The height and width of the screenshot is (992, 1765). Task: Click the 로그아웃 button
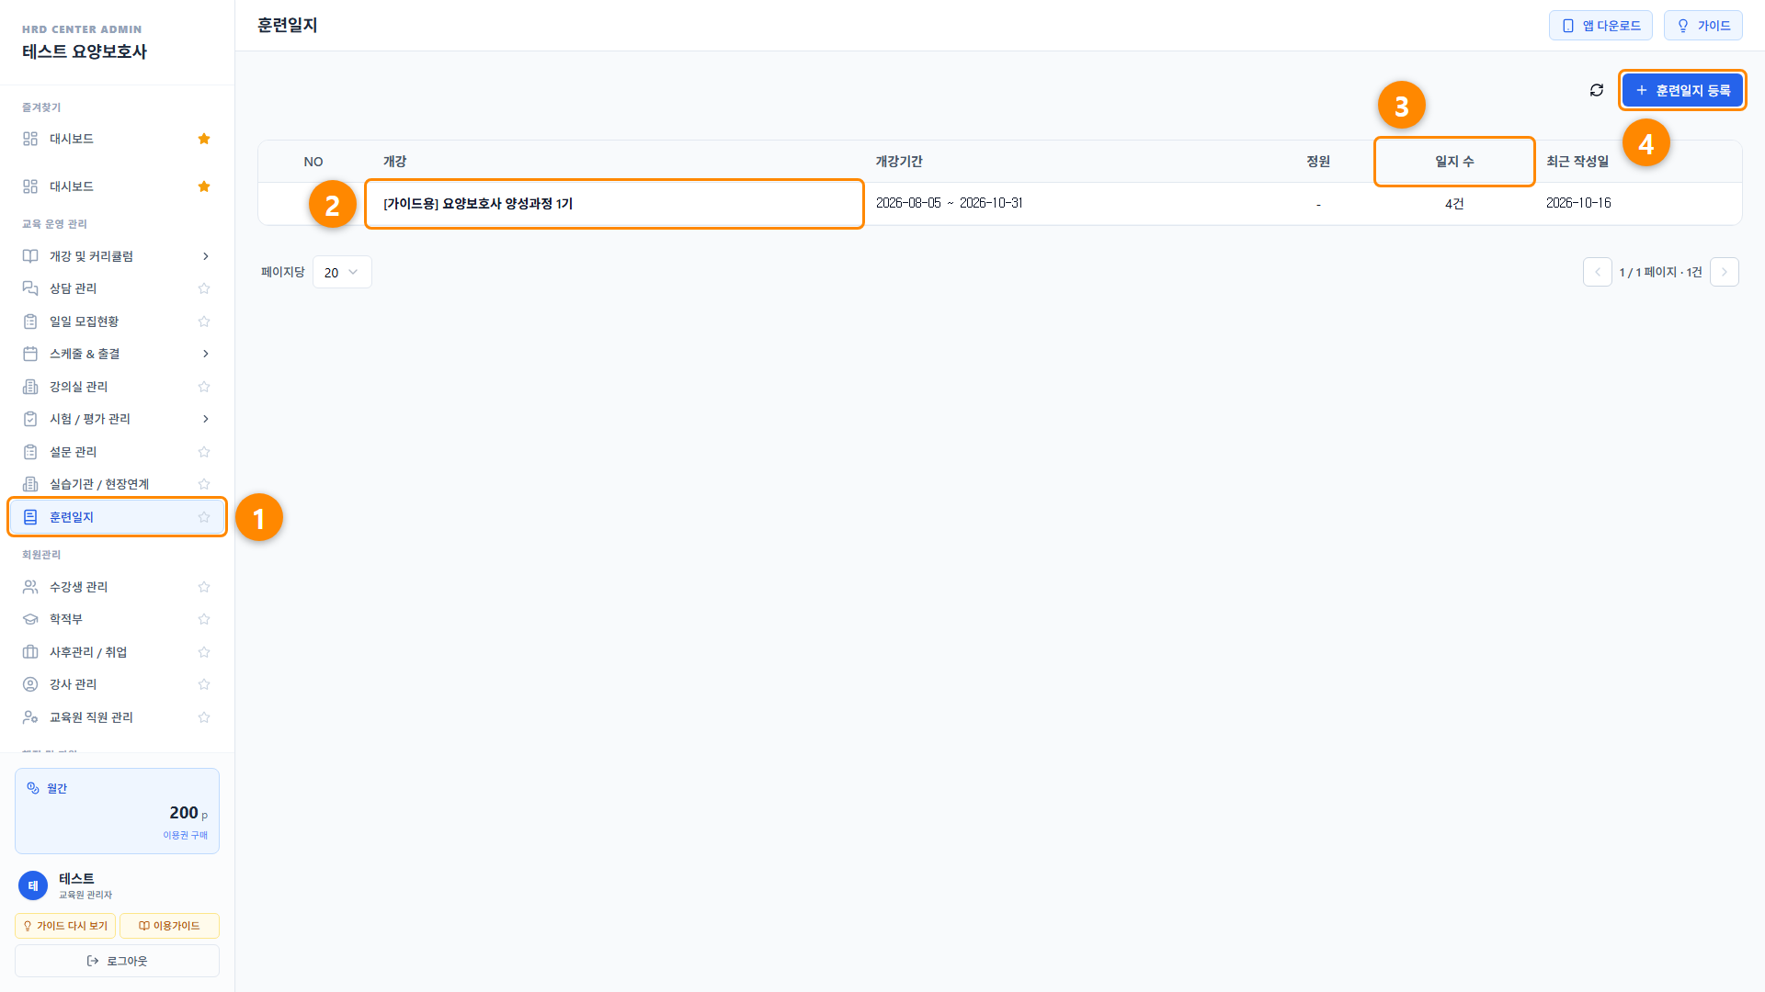(117, 961)
